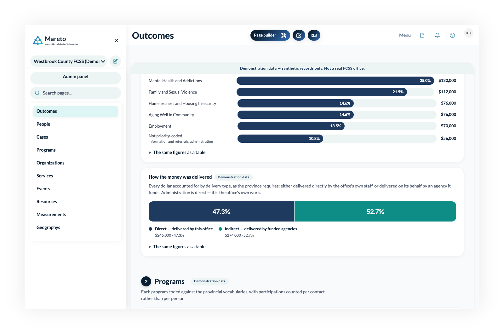Screen dimensions: 504x334
Task: Select Outcomes in the sidebar
Action: [x=76, y=111]
